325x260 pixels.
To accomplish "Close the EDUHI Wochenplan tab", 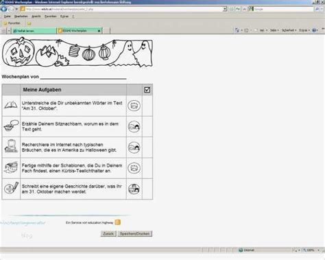I will pyautogui.click(x=99, y=31).
